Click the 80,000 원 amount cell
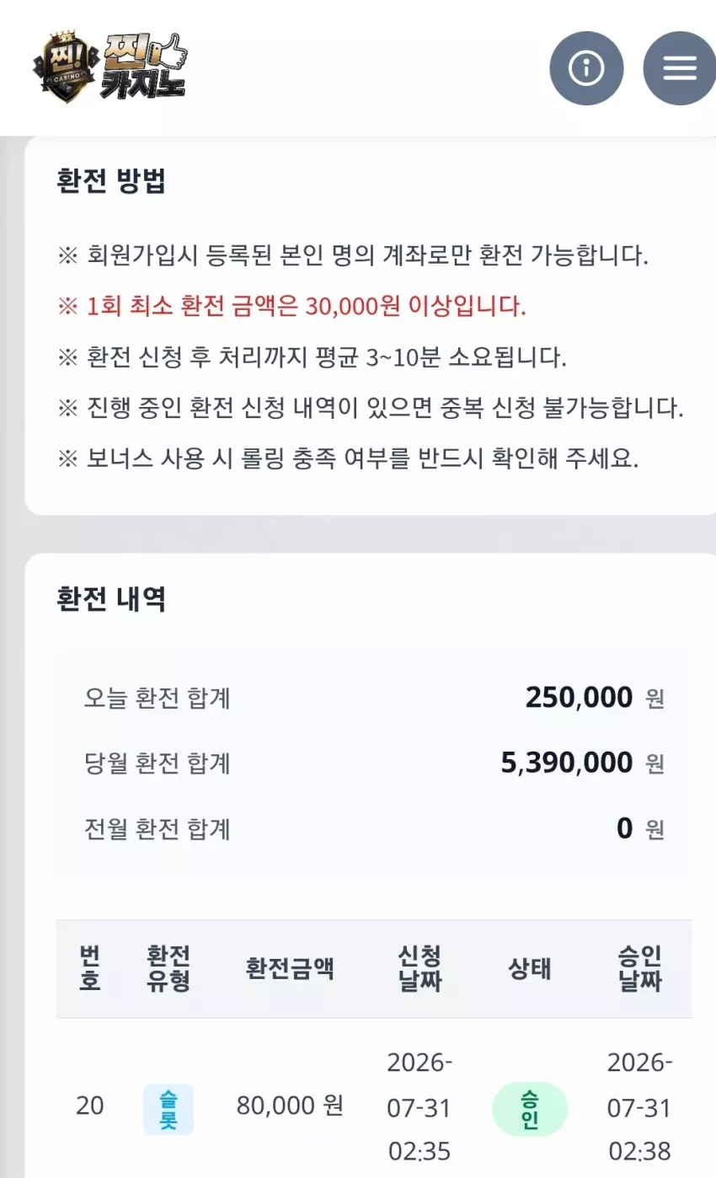The height and width of the screenshot is (1178, 716). point(290,1106)
